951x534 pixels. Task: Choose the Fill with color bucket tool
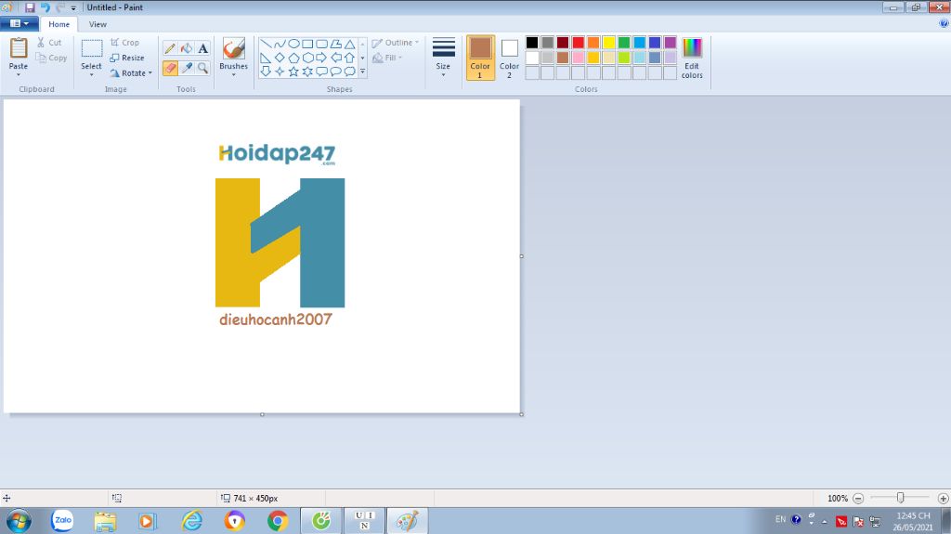[x=187, y=48]
